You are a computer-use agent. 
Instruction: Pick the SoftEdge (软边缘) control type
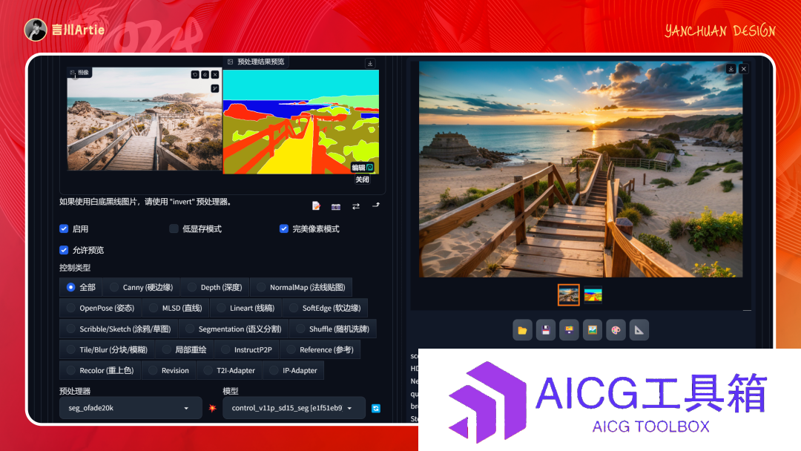[x=326, y=308]
